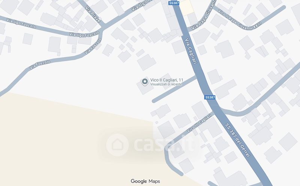Open the Google Maps logo link

pos(145,181)
